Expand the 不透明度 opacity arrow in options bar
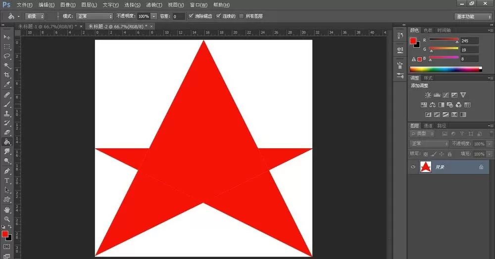 coord(154,16)
